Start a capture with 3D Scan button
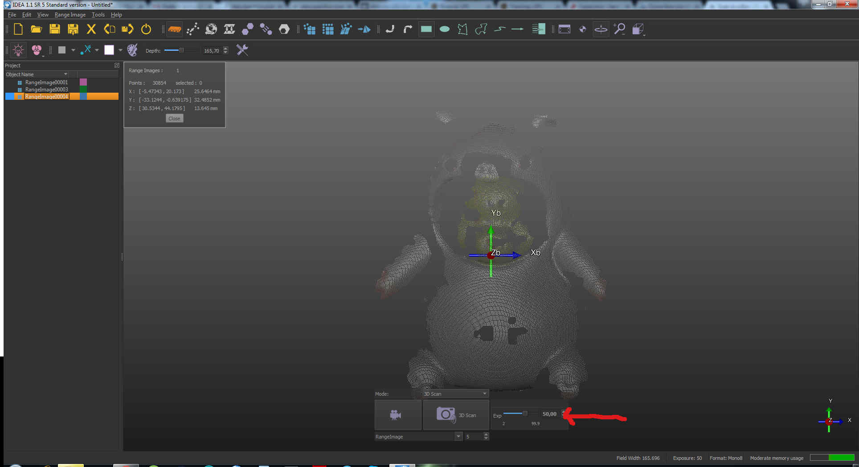Image resolution: width=859 pixels, height=467 pixels. (456, 415)
